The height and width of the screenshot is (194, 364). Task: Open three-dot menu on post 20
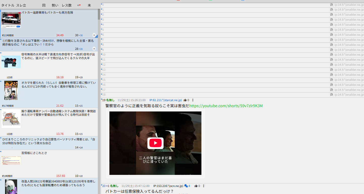pos(204,186)
